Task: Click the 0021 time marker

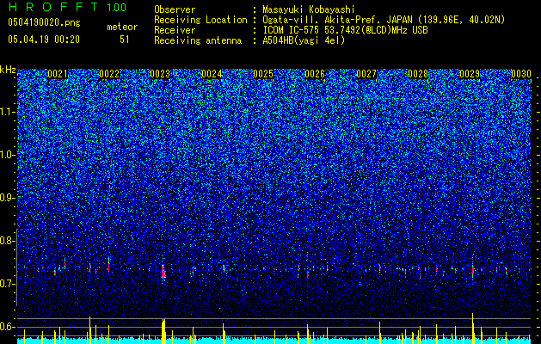Action: point(58,74)
